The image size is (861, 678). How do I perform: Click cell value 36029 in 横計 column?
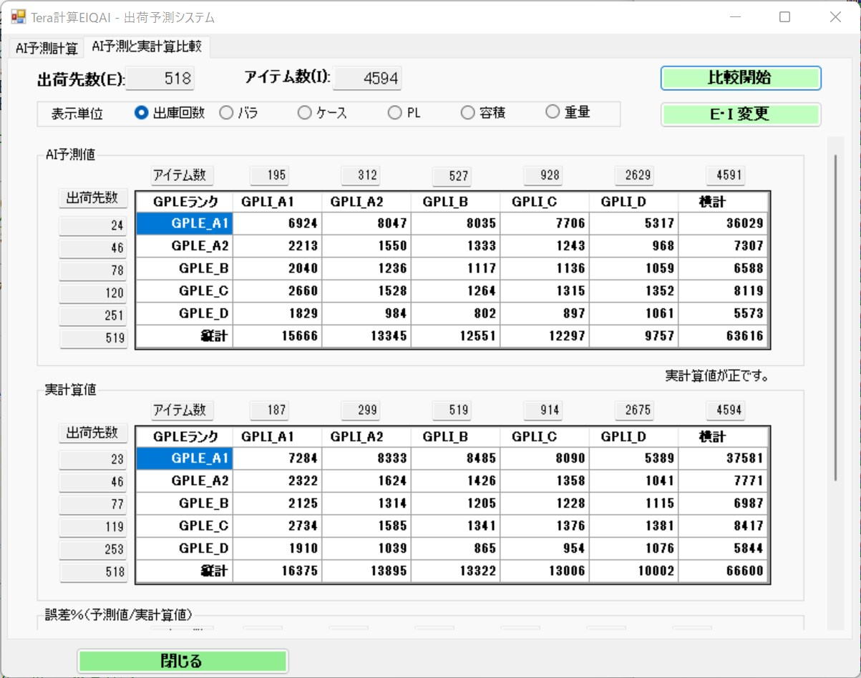[x=724, y=224]
